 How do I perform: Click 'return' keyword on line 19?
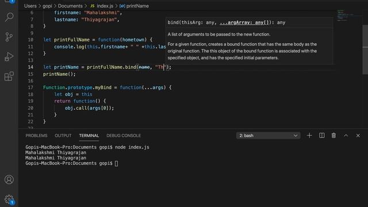(x=62, y=101)
